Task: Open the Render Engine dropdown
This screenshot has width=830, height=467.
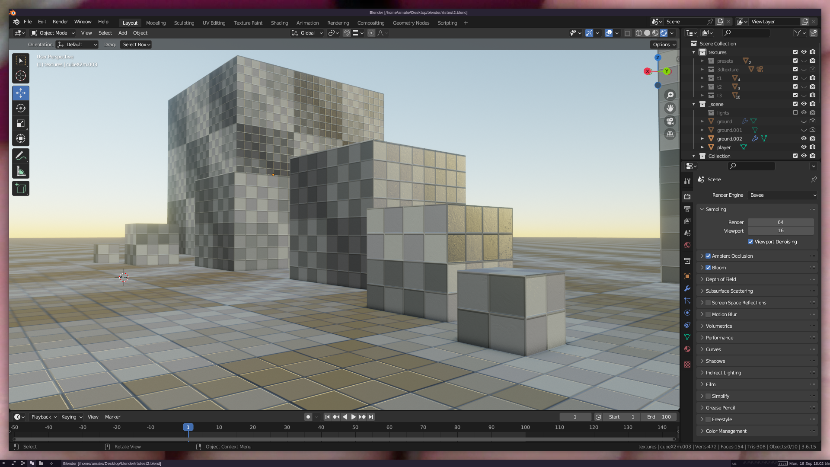Action: coord(782,195)
